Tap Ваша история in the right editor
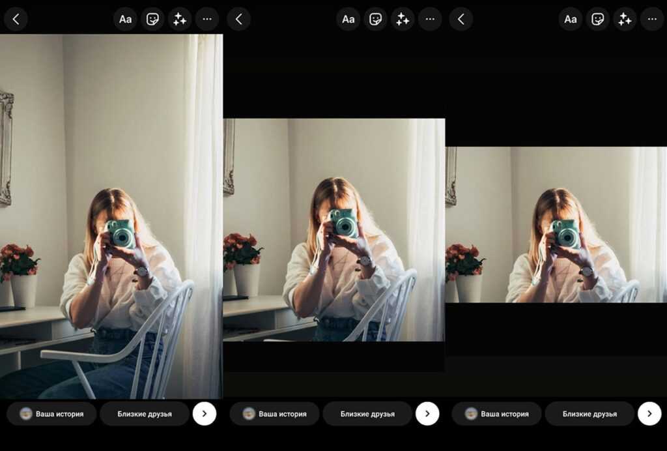The image size is (667, 451). 496,414
